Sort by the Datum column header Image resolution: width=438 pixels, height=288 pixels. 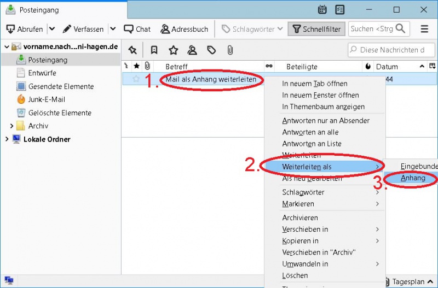(x=387, y=67)
